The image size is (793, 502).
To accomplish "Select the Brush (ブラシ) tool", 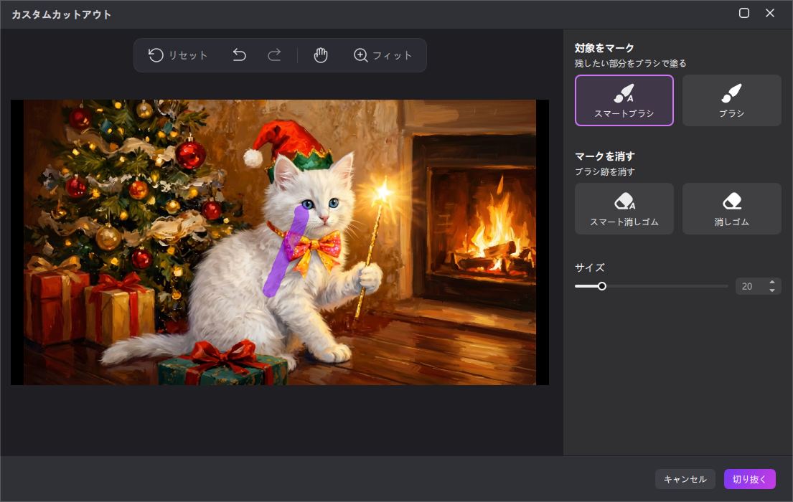I will [x=731, y=100].
